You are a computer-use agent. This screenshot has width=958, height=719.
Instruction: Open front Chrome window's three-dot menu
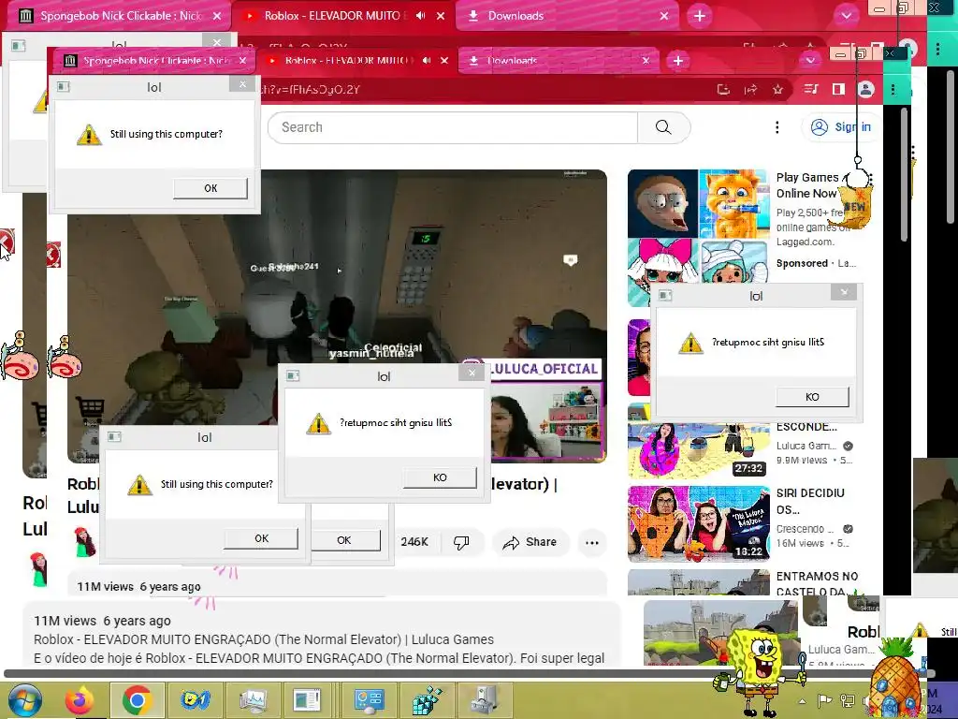pyautogui.click(x=893, y=90)
